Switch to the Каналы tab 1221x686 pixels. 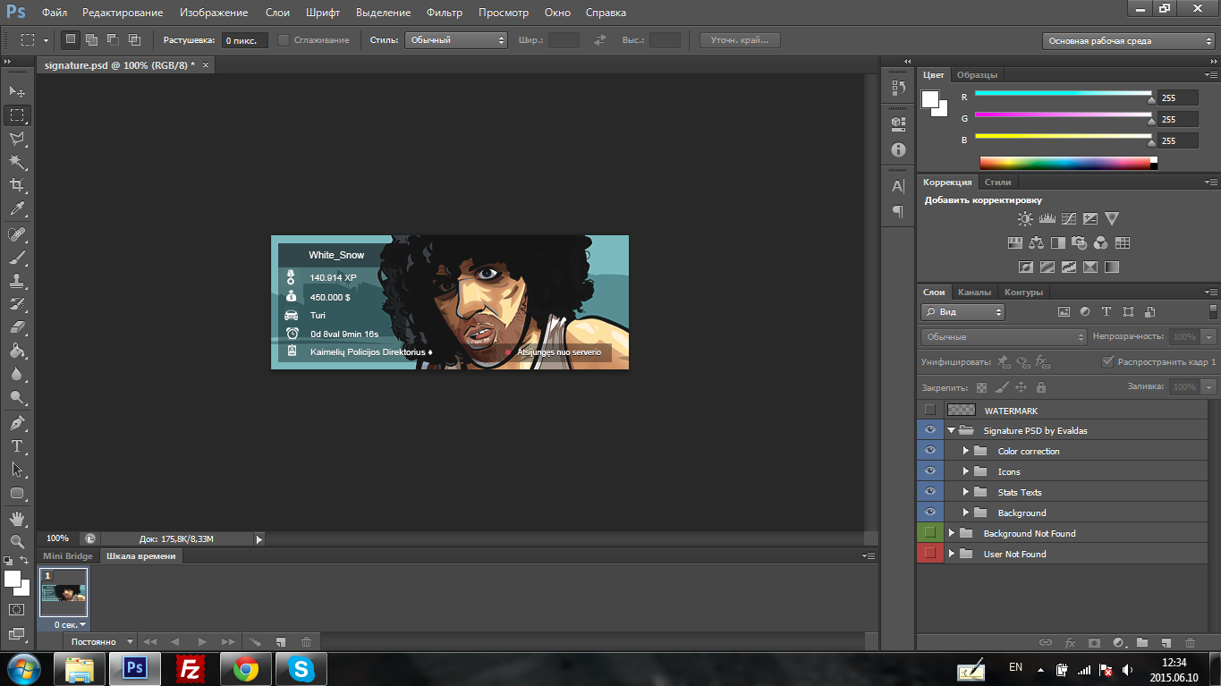click(x=974, y=292)
